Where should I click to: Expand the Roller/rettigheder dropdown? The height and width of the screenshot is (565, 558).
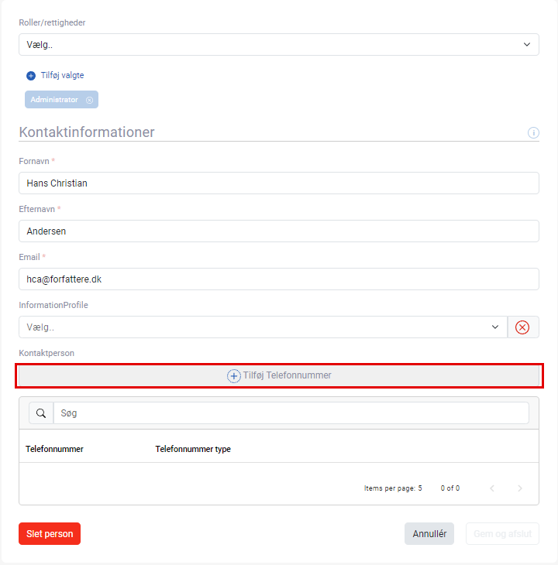click(279, 45)
